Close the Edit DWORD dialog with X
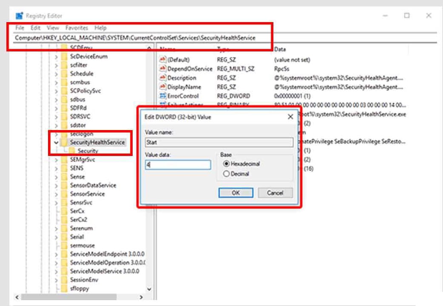This screenshot has height=306, width=443. (290, 117)
